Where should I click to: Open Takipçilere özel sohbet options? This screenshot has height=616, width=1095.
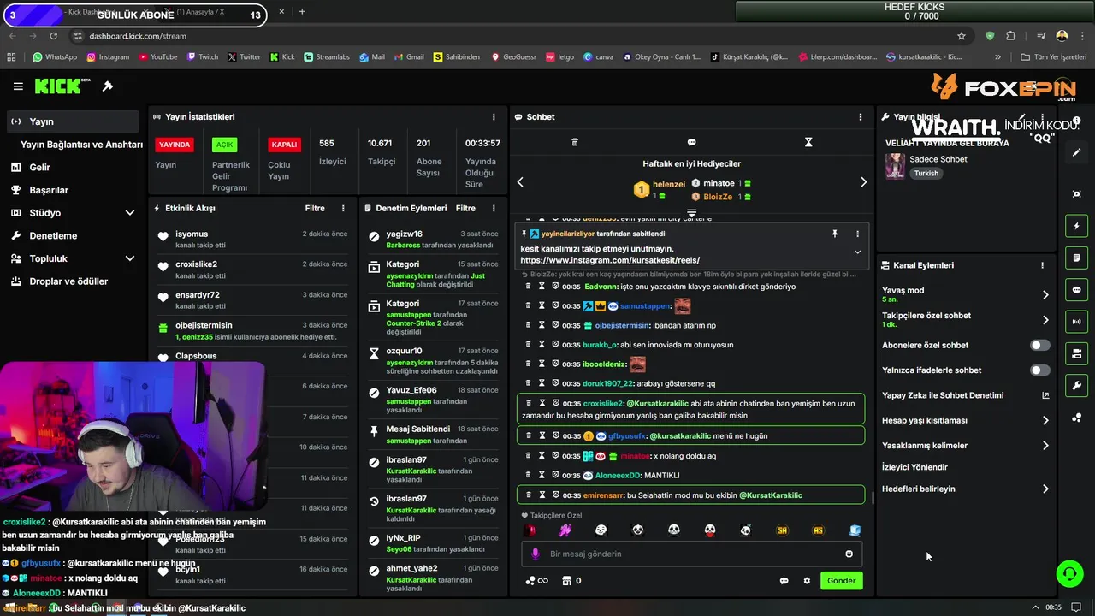[966, 320]
